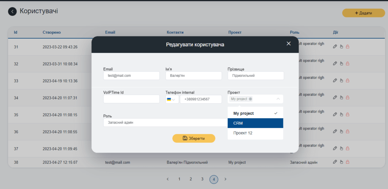Click the Id column header
The height and width of the screenshot is (189, 388).
click(x=16, y=33)
